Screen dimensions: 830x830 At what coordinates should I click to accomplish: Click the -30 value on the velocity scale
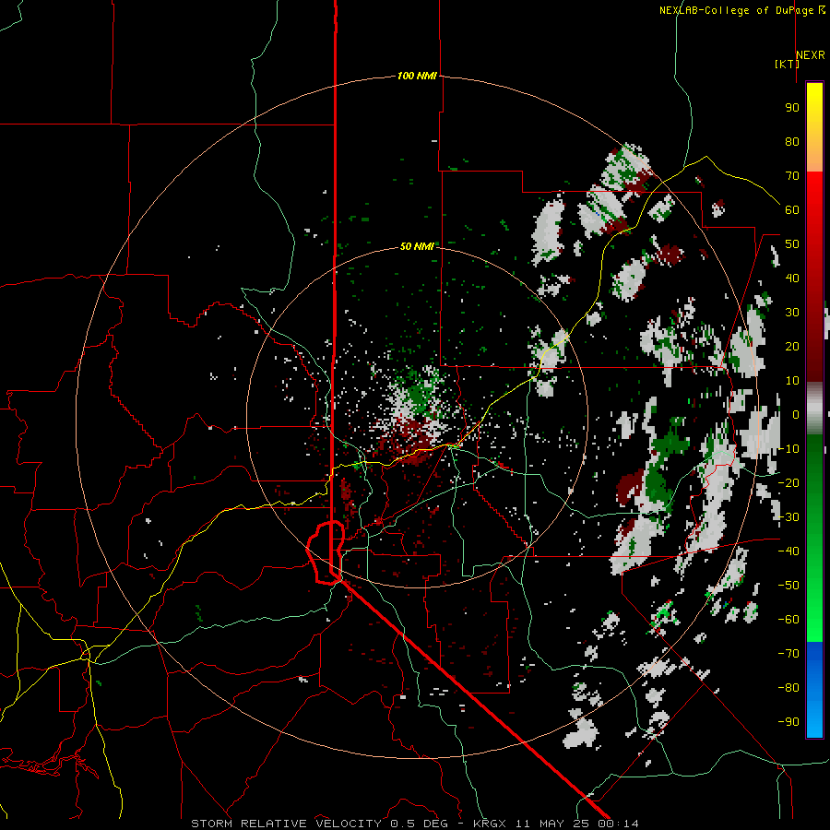pos(788,517)
